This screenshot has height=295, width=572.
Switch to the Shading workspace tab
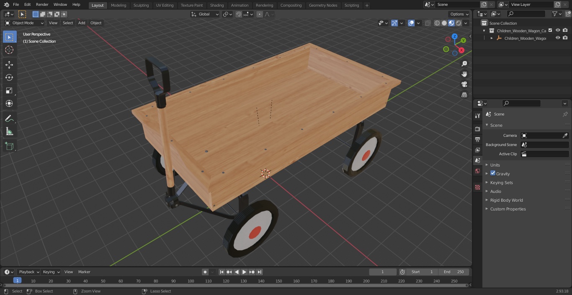217,5
